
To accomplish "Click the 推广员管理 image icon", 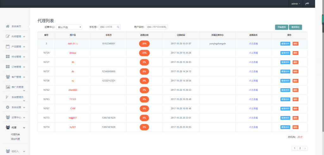I will [x=8, y=87].
